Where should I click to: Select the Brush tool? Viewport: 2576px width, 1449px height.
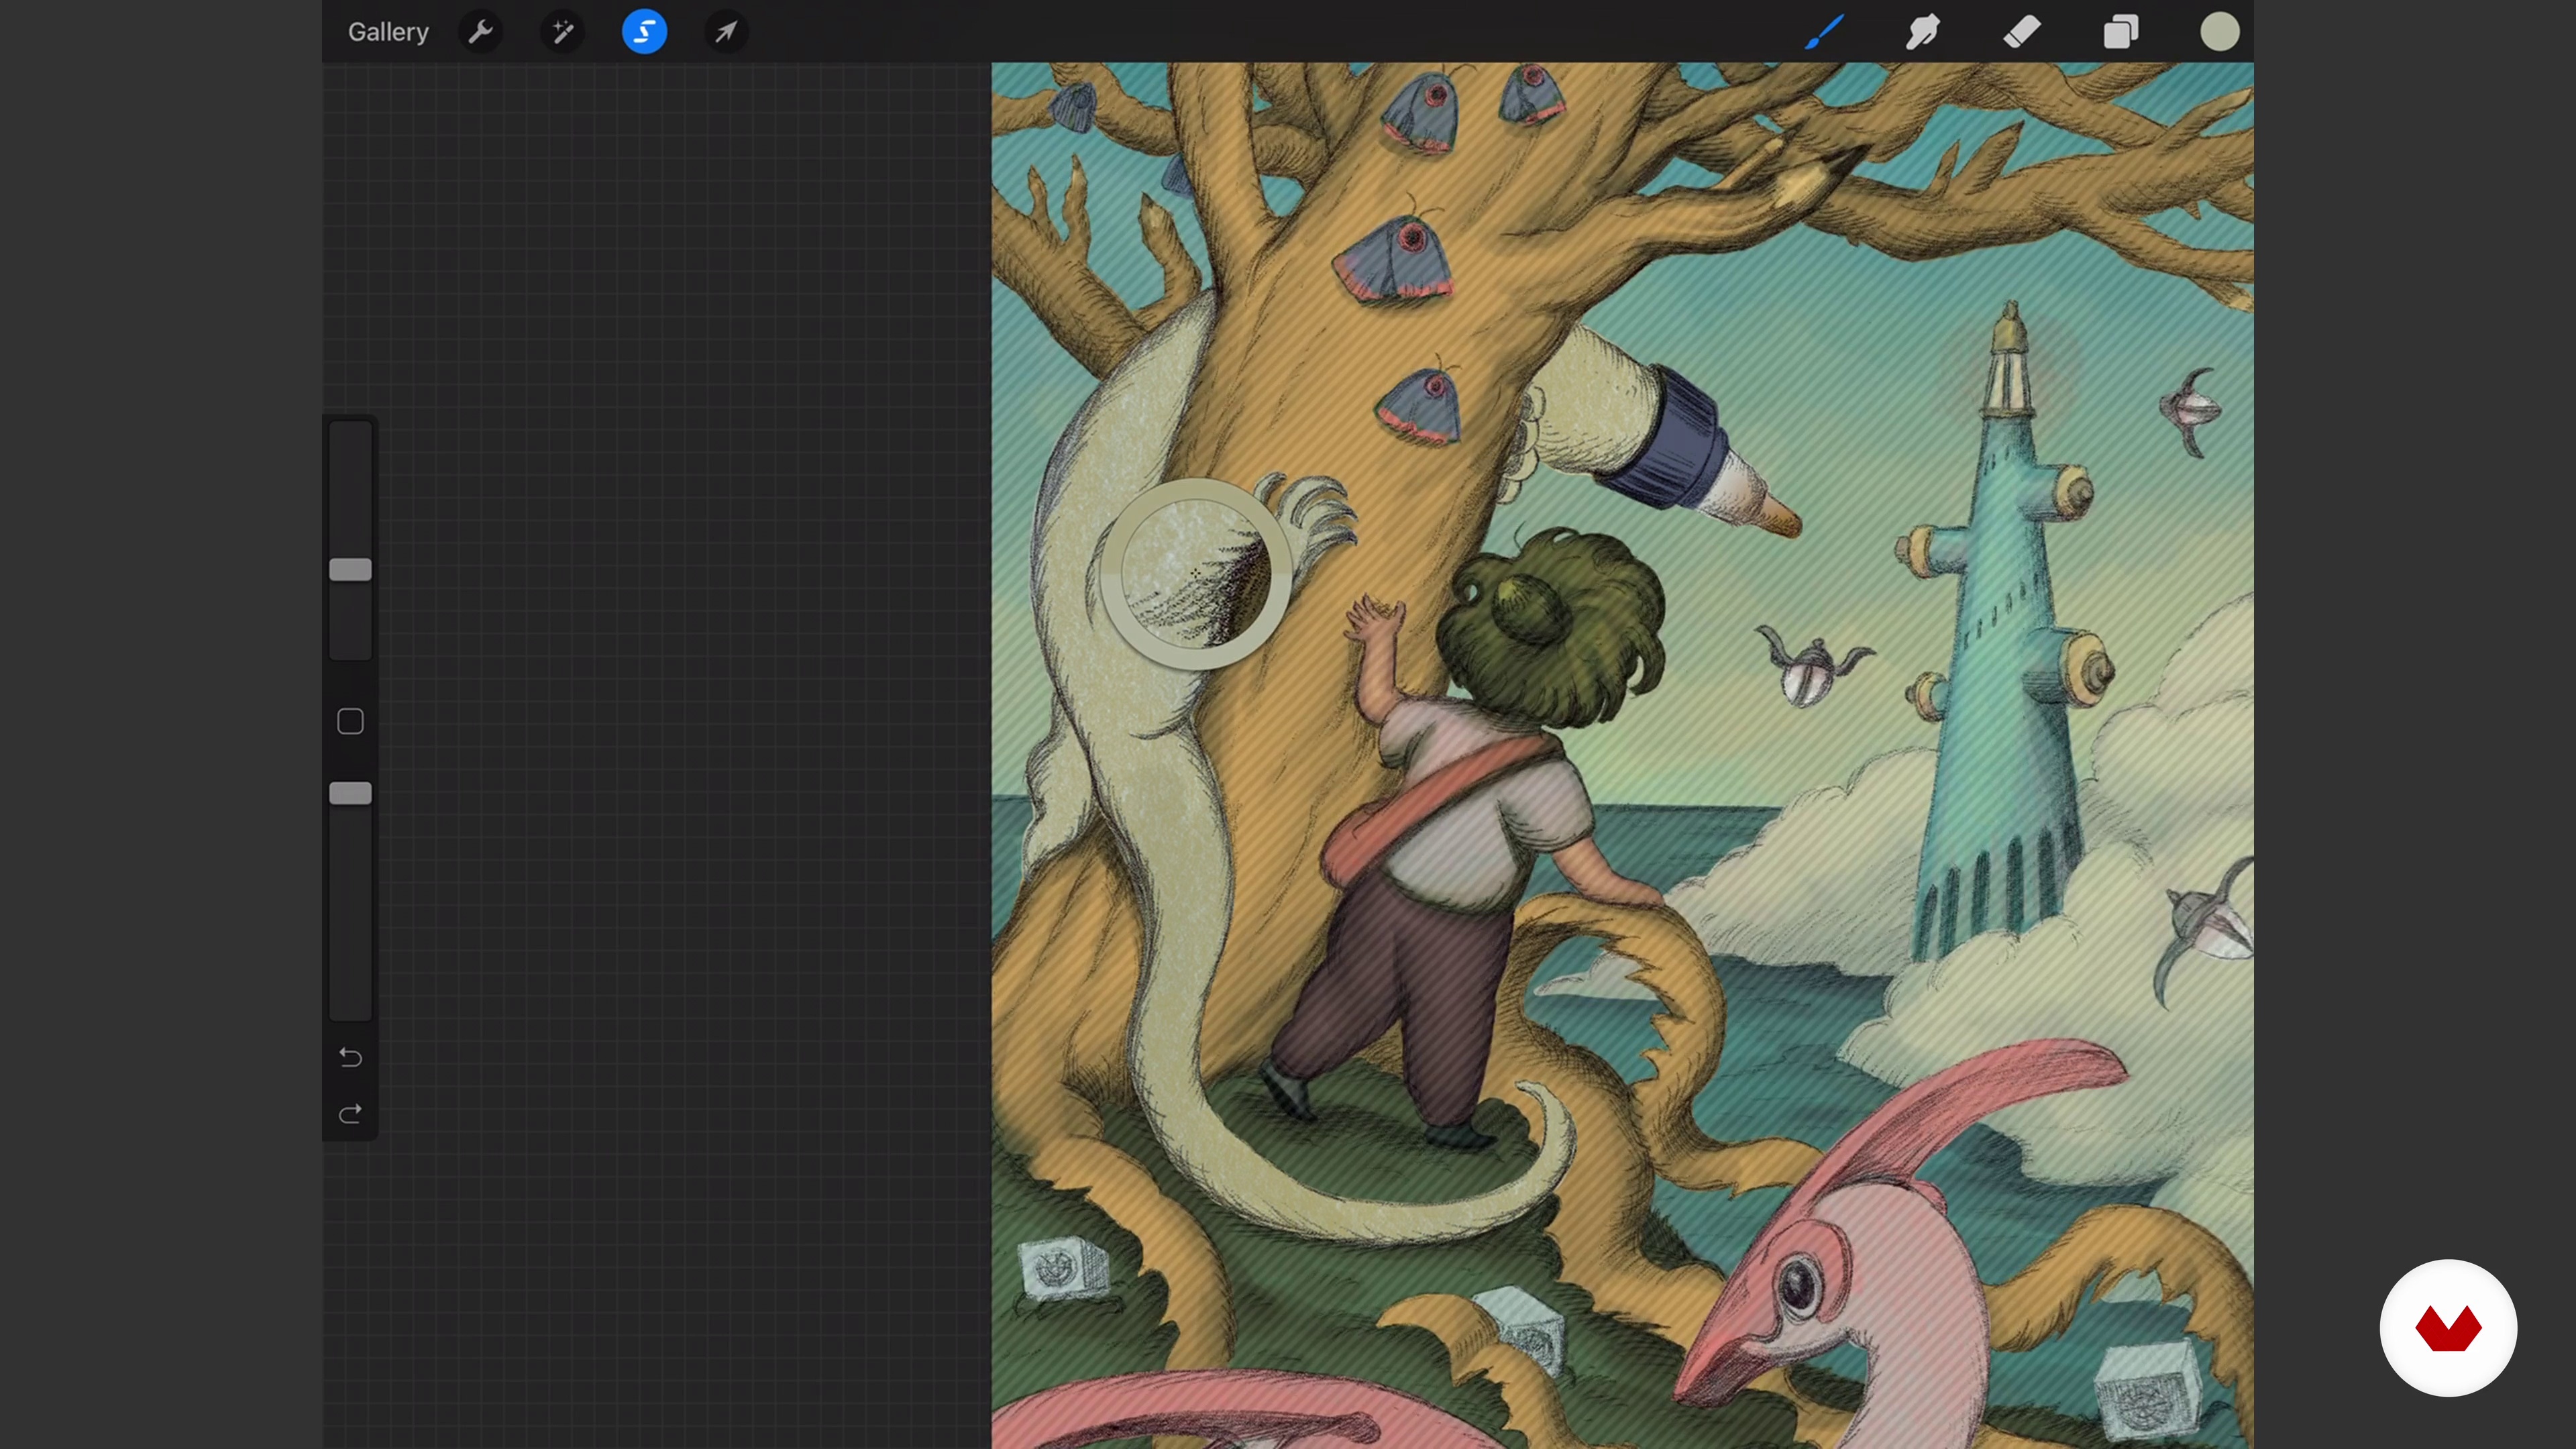1825,32
